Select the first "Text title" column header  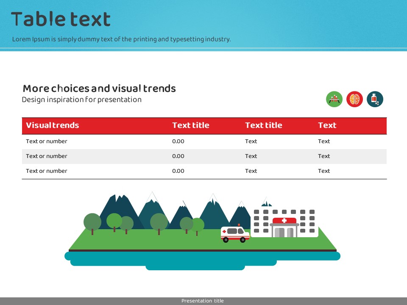pyautogui.click(x=190, y=125)
